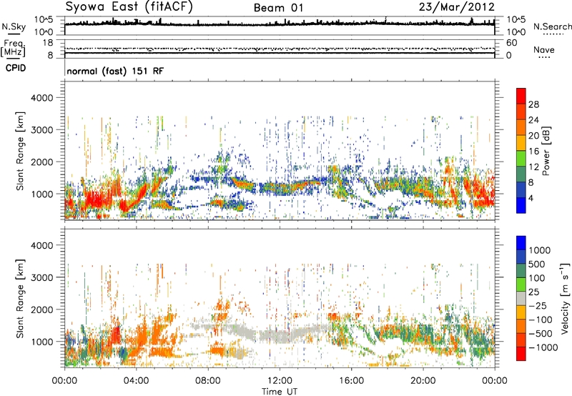Click the plot title 'Syowa East (fitACF)'
This screenshot has height=396, width=572.
click(x=129, y=6)
